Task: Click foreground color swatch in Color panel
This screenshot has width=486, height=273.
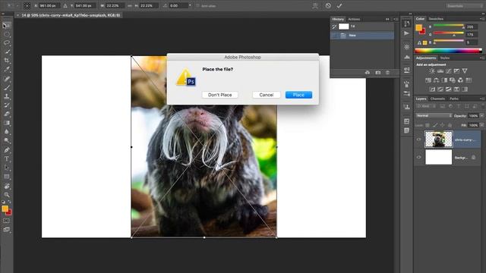Action: 419,27
